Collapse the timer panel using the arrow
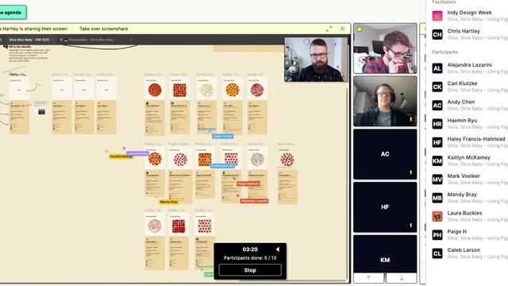This screenshot has height=286, width=508. point(278,249)
